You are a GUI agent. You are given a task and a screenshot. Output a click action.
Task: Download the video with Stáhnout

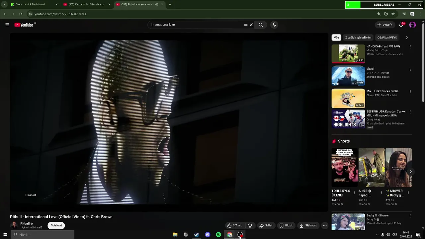[x=308, y=225]
